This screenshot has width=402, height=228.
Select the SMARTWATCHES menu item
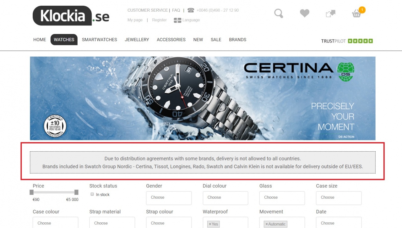pos(100,40)
